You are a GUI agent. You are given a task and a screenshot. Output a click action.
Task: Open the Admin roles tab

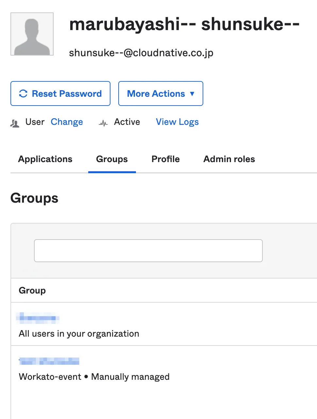coord(229,159)
